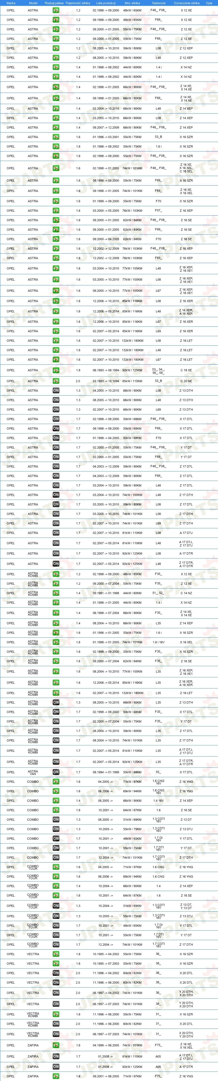Click production years 06.1993 -> 08.1994
The image size is (218, 1081).
point(106,370)
